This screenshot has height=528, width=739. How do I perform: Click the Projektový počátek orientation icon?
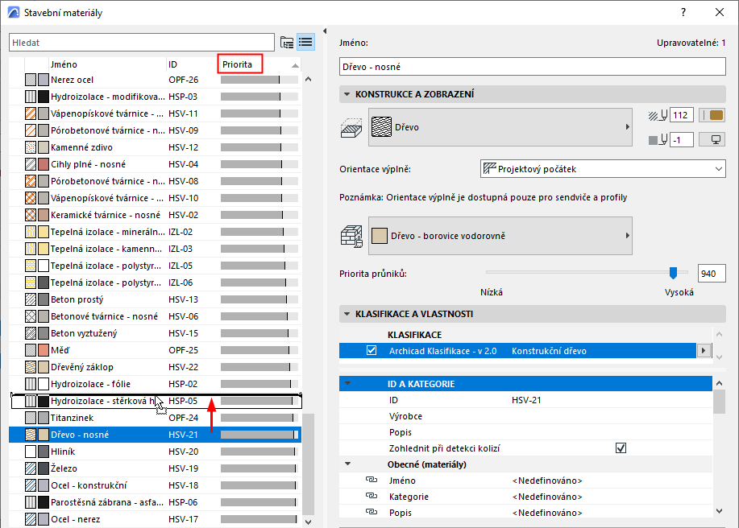pos(490,168)
